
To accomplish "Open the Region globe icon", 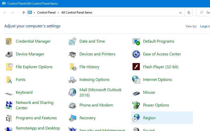I will 136,118.
